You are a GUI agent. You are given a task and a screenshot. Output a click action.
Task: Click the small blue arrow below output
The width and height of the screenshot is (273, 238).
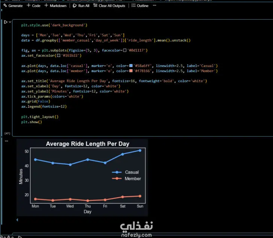[x=17, y=220]
